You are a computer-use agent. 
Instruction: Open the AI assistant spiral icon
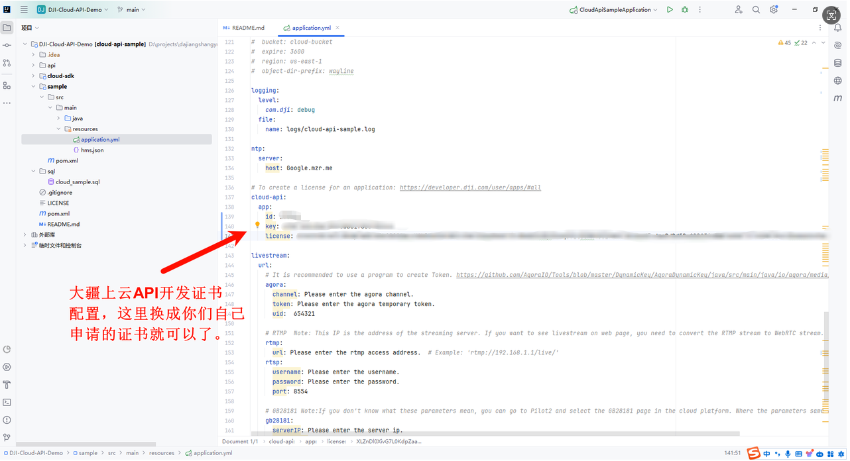838,45
